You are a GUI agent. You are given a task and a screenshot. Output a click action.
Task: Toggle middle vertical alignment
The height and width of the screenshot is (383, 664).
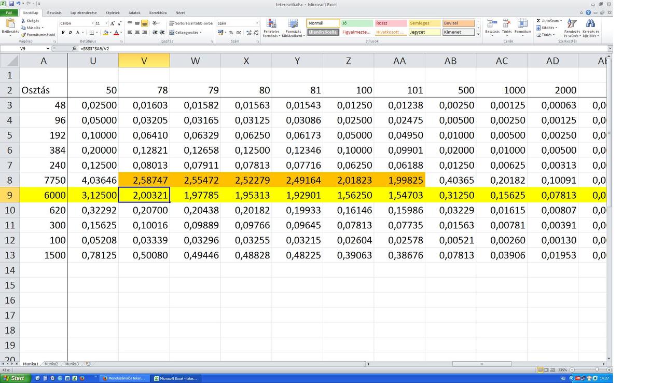coord(137,23)
